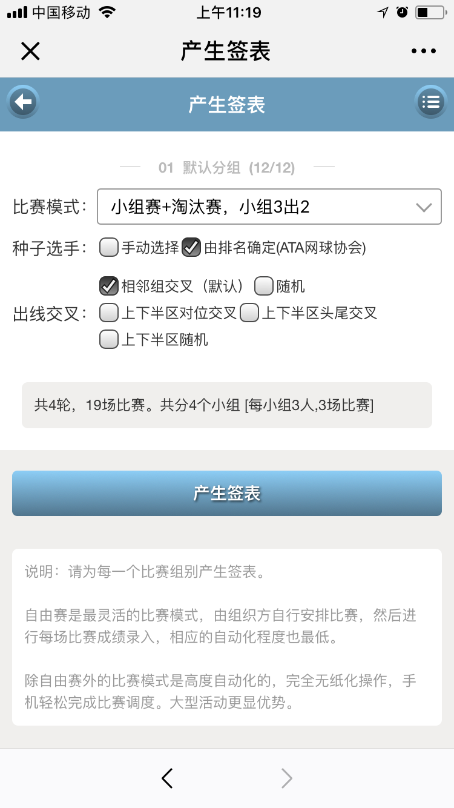The height and width of the screenshot is (808, 454).
Task: Expand dropdown via its chevron arrow
Action: [x=424, y=208]
